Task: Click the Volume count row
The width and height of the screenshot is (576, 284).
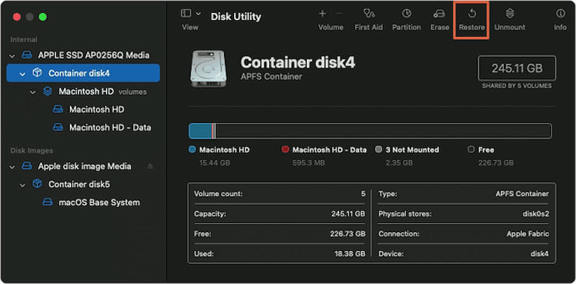Action: pyautogui.click(x=279, y=193)
